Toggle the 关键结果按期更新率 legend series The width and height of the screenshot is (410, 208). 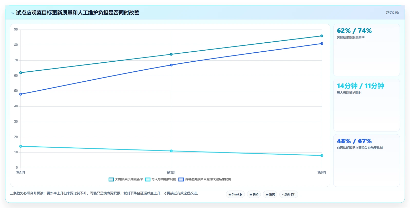pos(126,179)
